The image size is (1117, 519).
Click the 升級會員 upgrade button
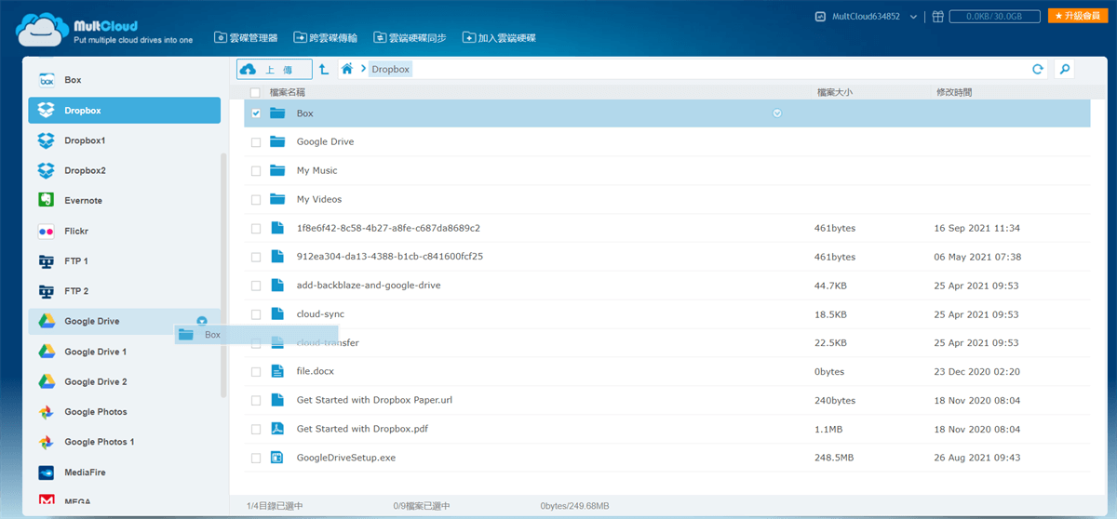point(1077,16)
